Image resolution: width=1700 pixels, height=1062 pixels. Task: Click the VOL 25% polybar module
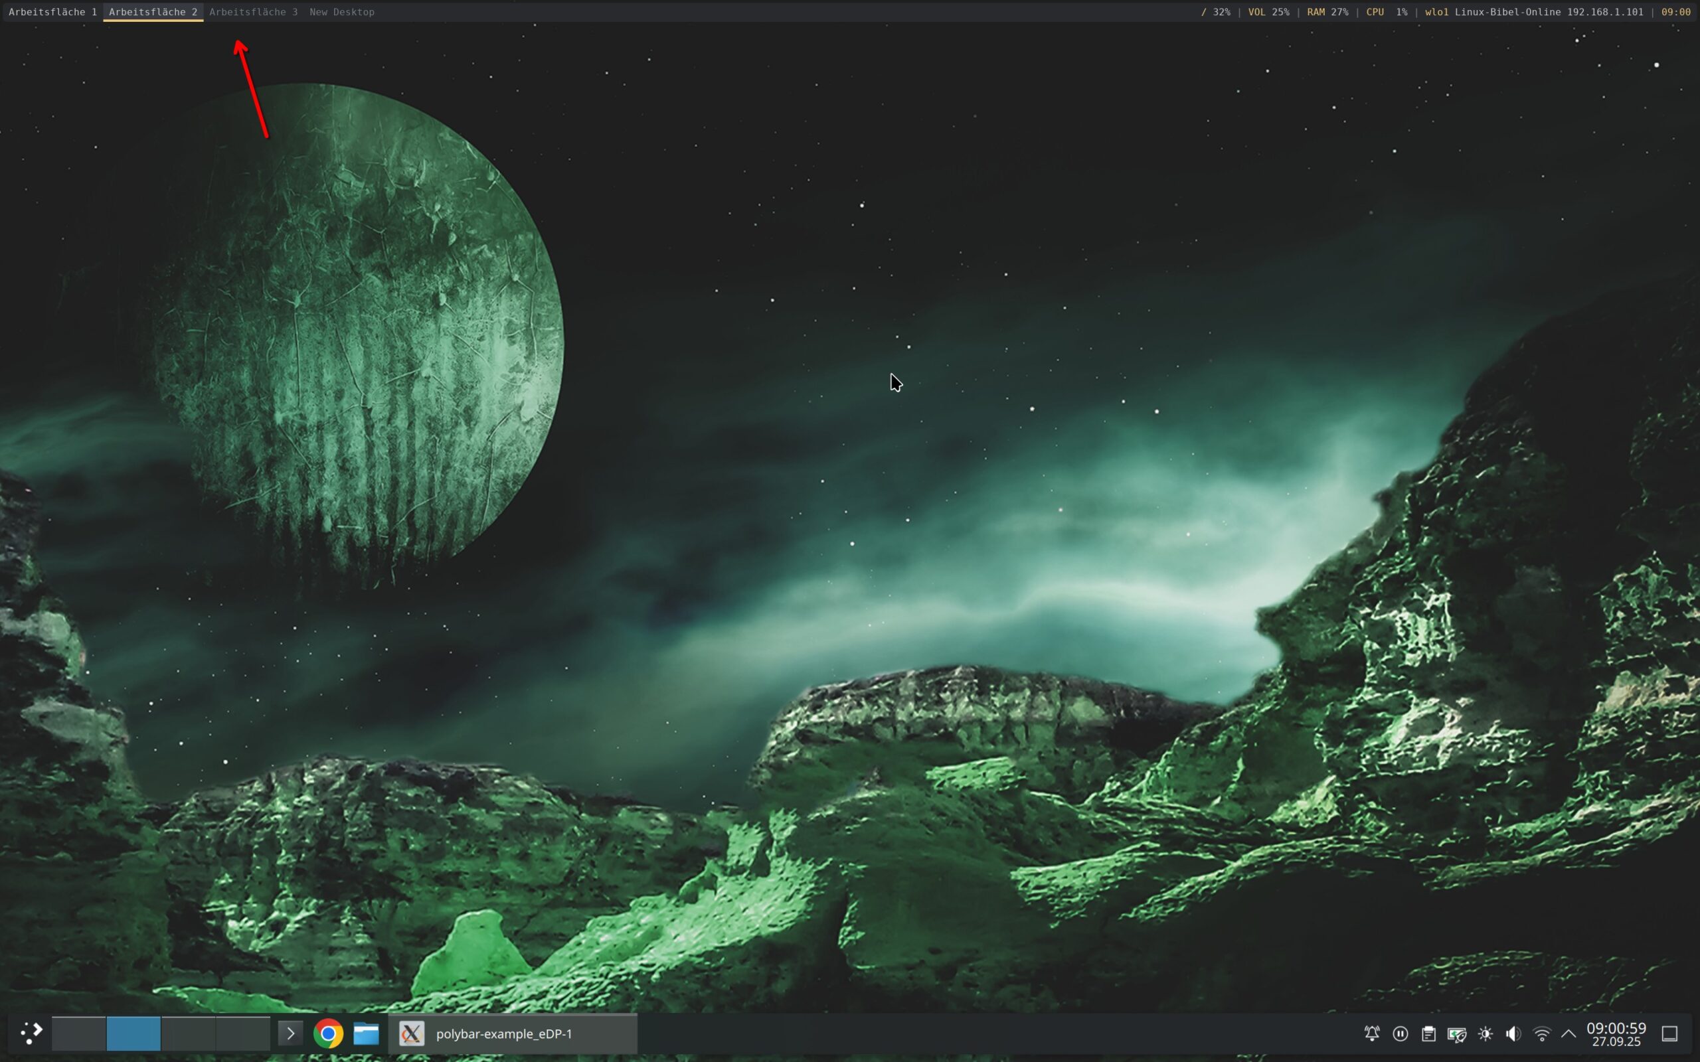pyautogui.click(x=1268, y=12)
